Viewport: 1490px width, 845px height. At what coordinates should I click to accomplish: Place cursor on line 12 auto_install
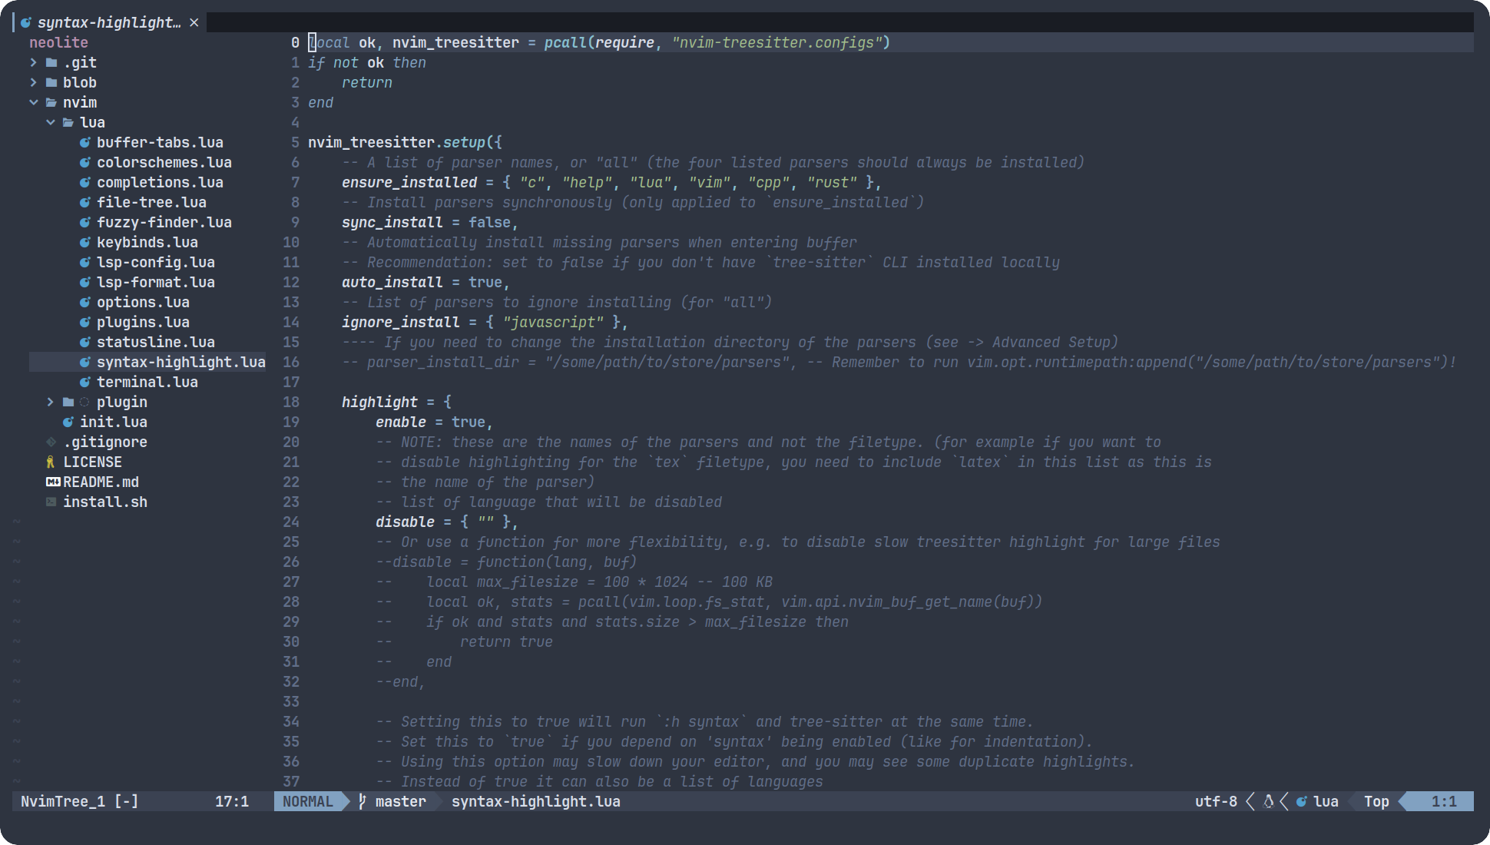[x=392, y=282]
